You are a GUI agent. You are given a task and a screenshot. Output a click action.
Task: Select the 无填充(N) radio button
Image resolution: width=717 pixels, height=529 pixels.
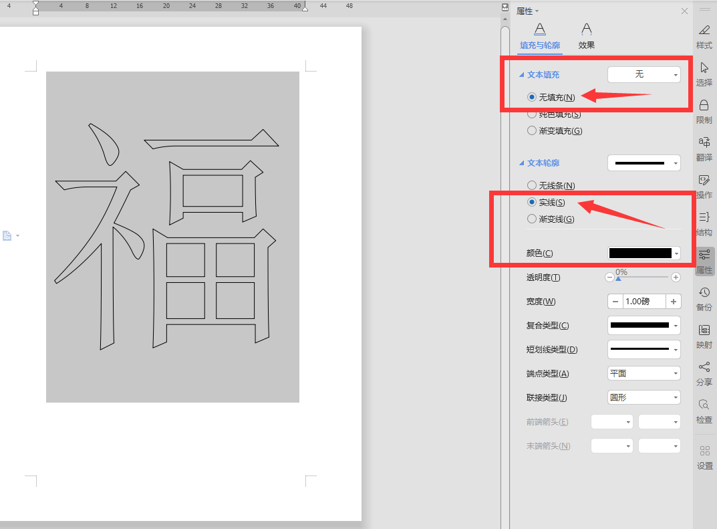coord(532,97)
